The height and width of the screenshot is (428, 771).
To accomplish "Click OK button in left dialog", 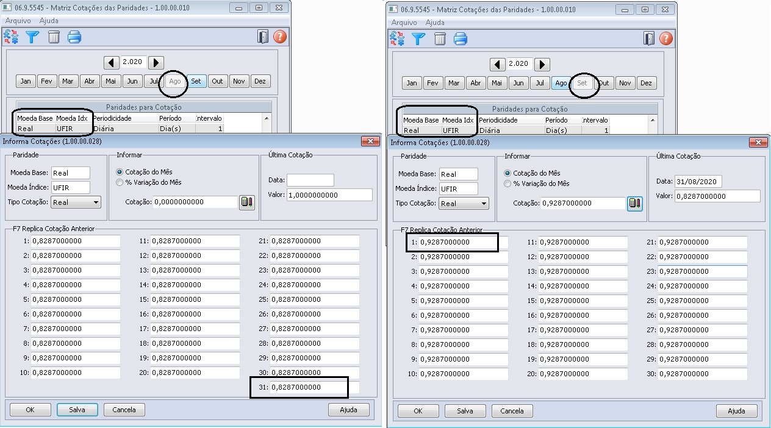I will 30,410.
